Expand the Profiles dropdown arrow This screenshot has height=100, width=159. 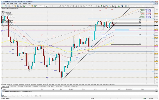[8, 6]
